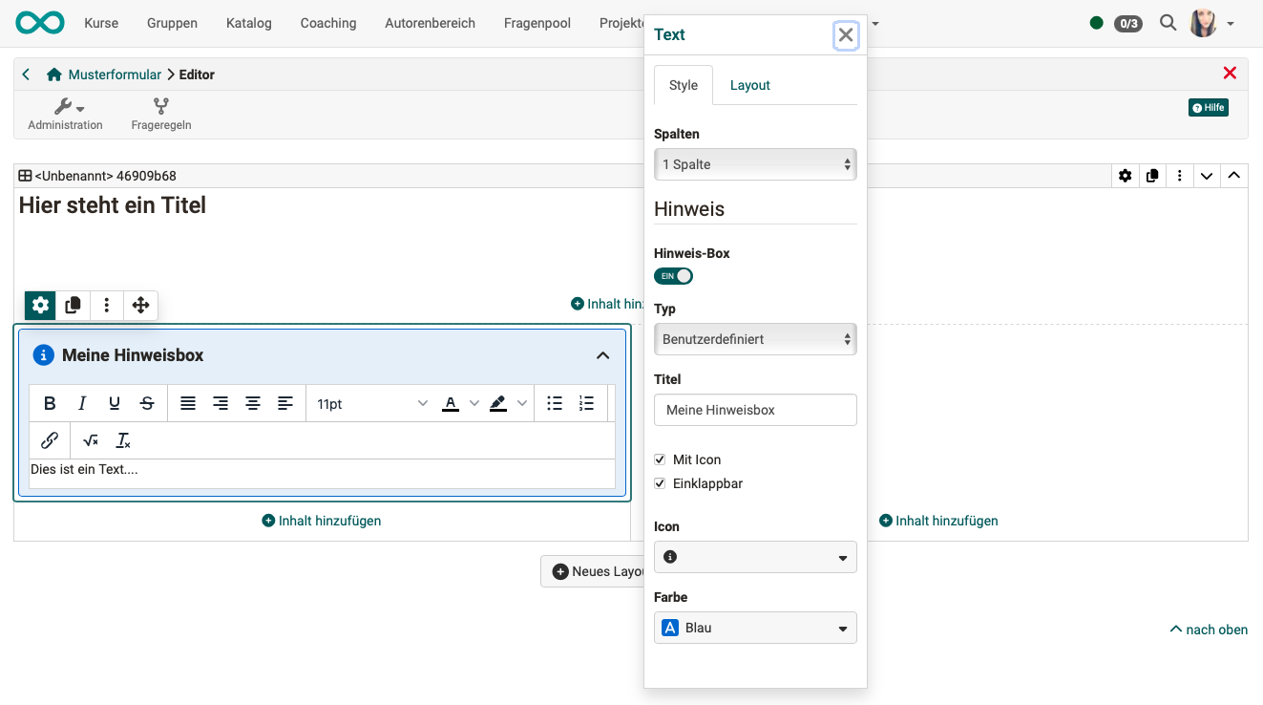
Task: Click the move handle on block toolbar
Action: tap(140, 306)
